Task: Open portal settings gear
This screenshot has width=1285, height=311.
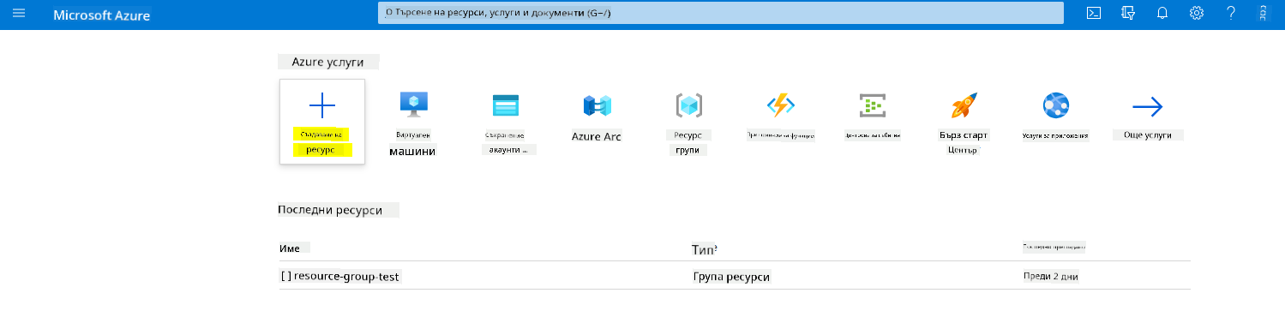Action: (1197, 13)
